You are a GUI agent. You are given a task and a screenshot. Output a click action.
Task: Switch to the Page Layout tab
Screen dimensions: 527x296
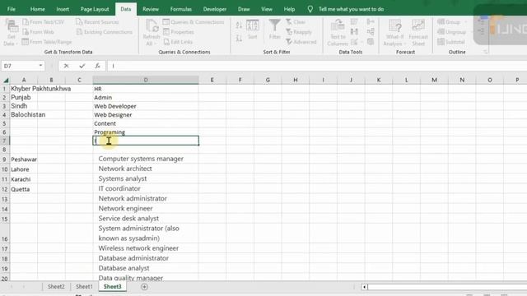95,9
